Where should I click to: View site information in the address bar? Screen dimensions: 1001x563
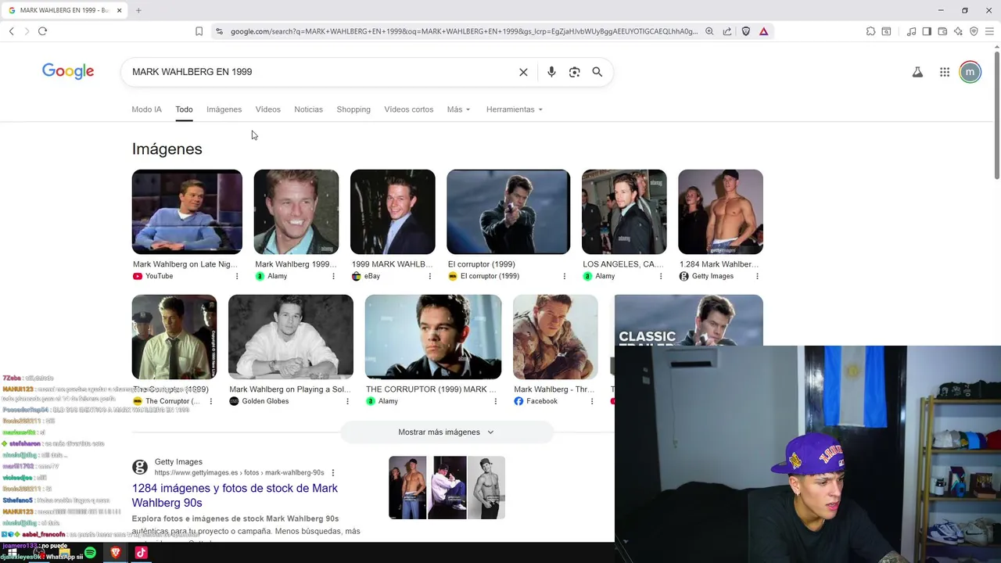[x=219, y=31]
